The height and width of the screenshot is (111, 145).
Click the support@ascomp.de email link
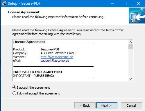(x=55, y=61)
